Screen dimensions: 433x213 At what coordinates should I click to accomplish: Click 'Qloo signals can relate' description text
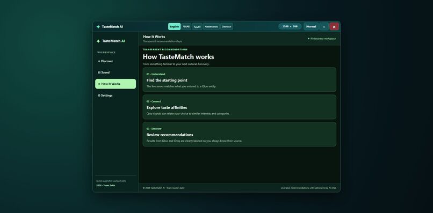point(188,114)
